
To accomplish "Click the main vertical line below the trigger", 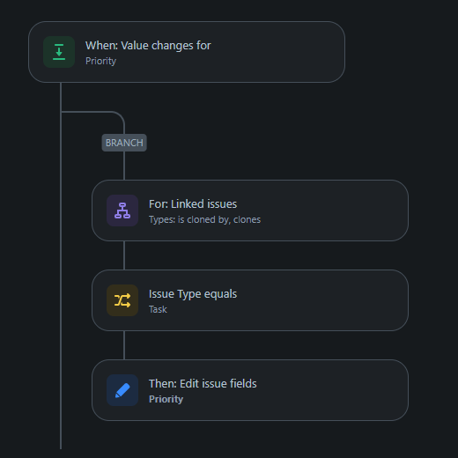I will point(61,266).
